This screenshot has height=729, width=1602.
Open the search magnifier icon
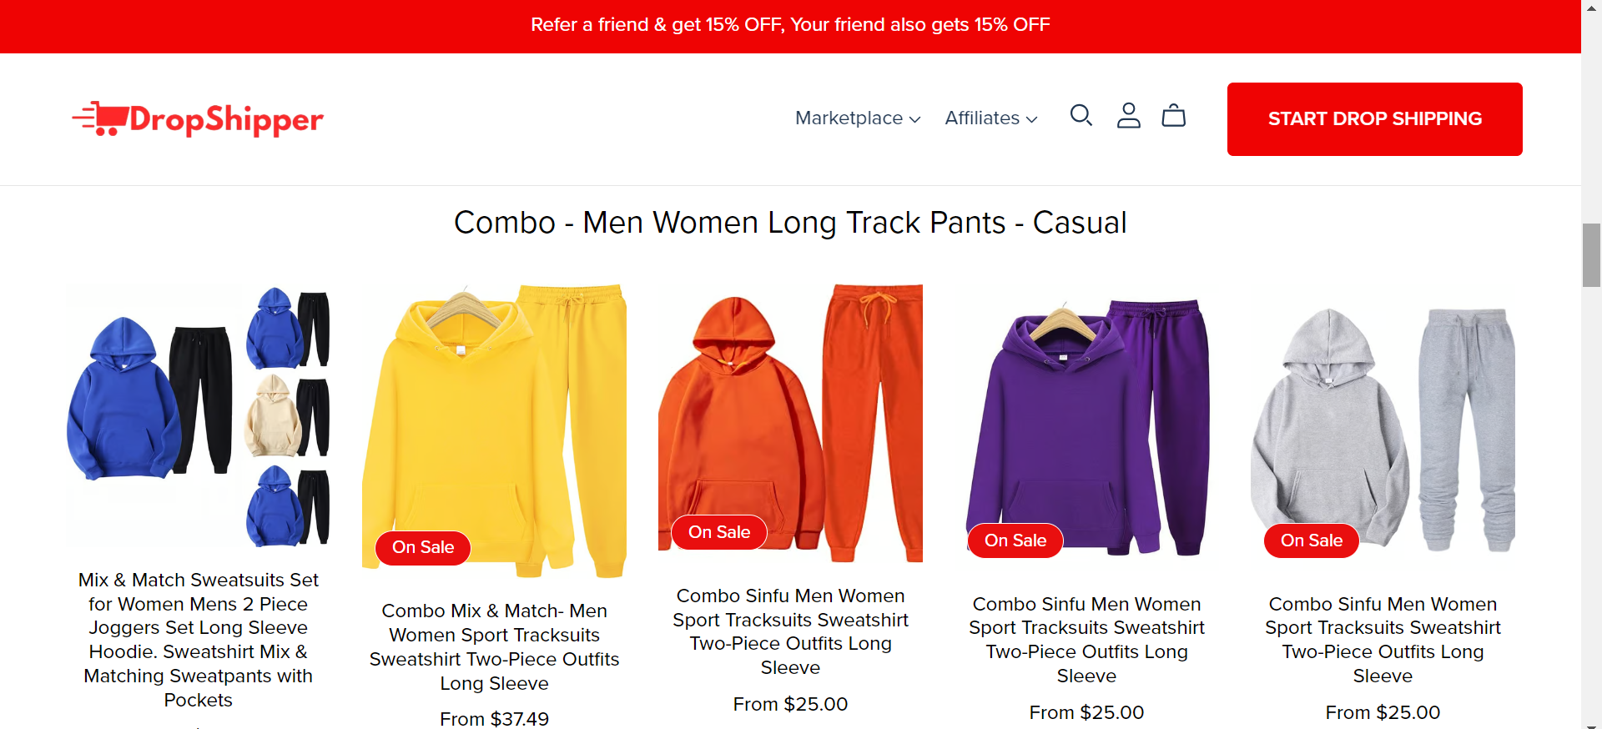coord(1081,115)
